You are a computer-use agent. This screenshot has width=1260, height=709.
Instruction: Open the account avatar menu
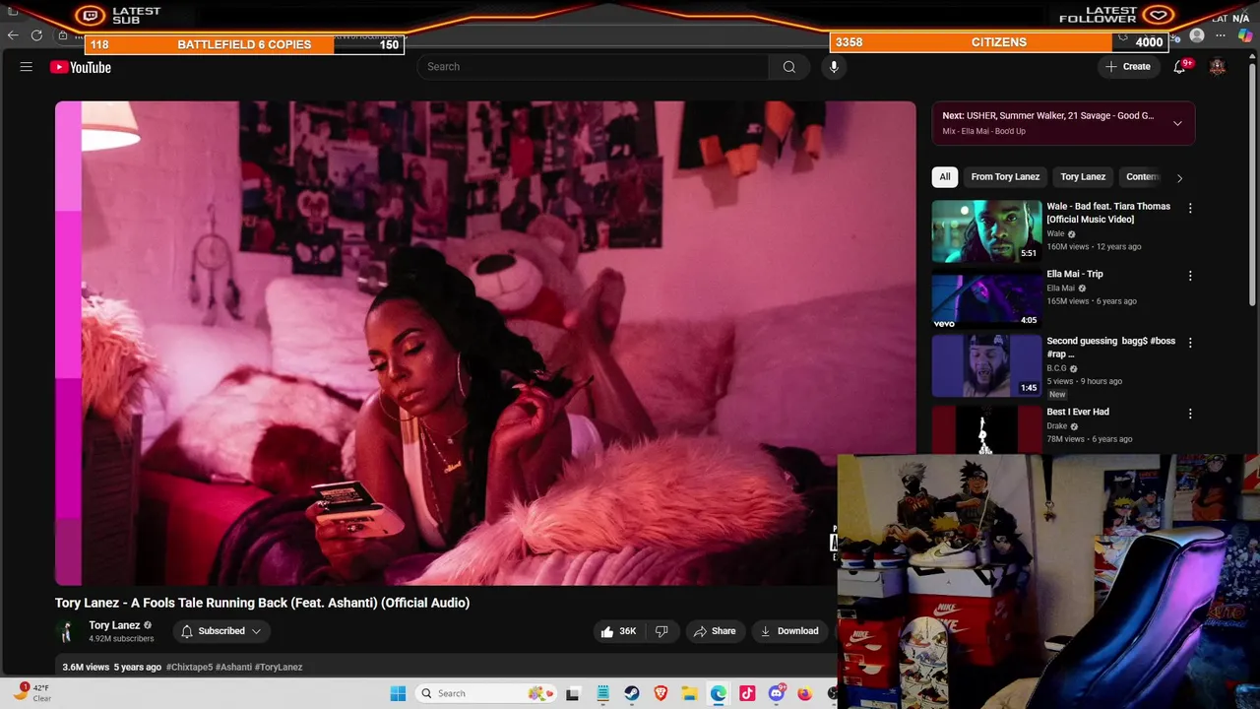pyautogui.click(x=1218, y=67)
